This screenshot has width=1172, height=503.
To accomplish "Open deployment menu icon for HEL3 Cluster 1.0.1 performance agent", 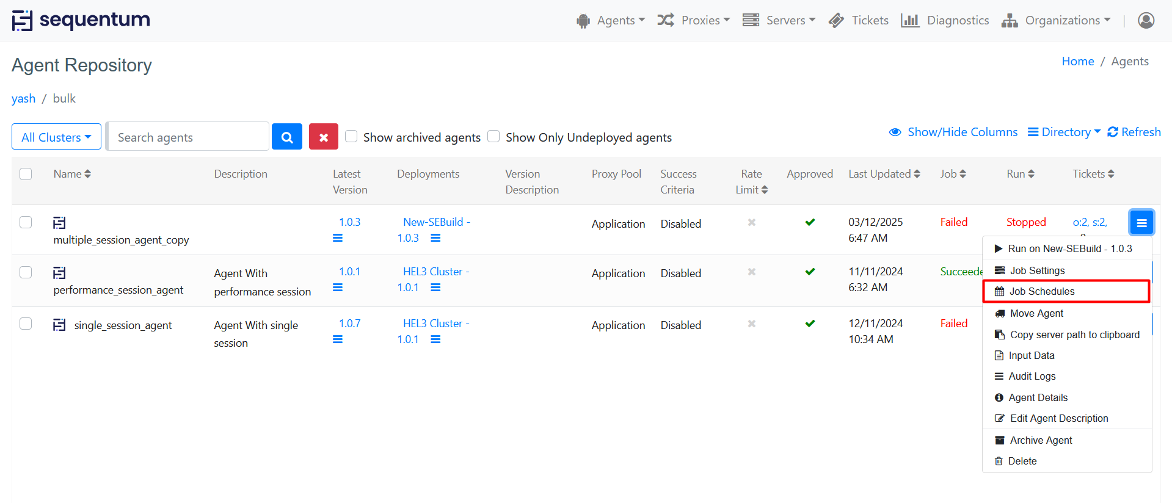I will (435, 288).
